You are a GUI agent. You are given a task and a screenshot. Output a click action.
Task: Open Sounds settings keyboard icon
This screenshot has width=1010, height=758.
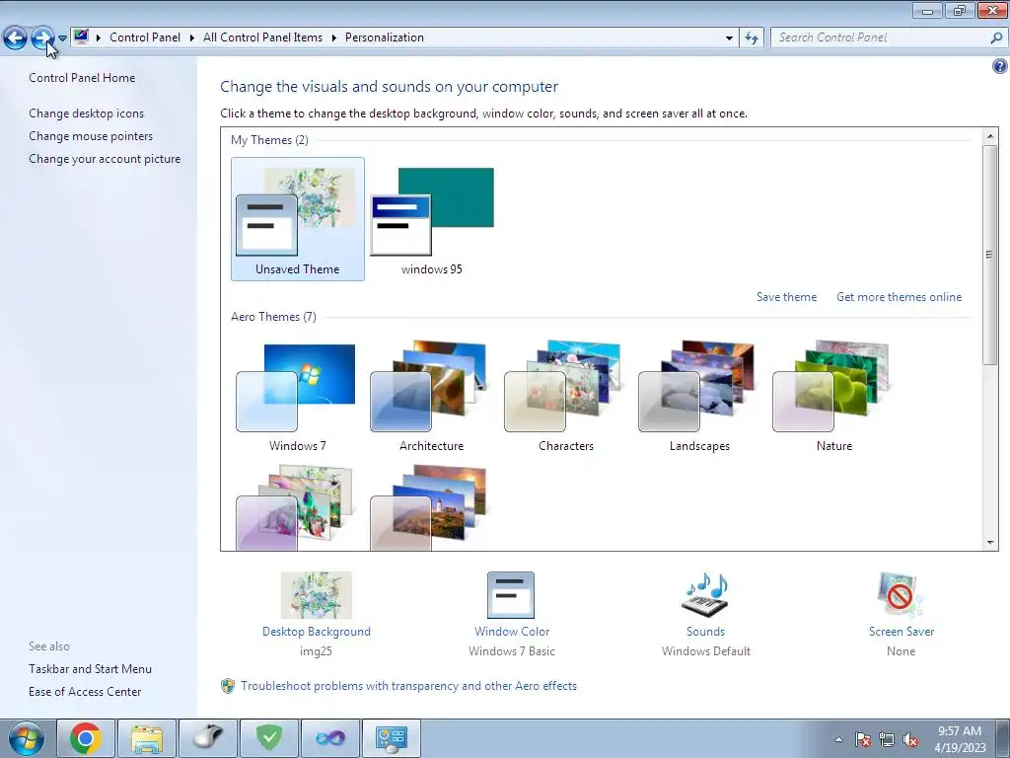[x=706, y=595]
